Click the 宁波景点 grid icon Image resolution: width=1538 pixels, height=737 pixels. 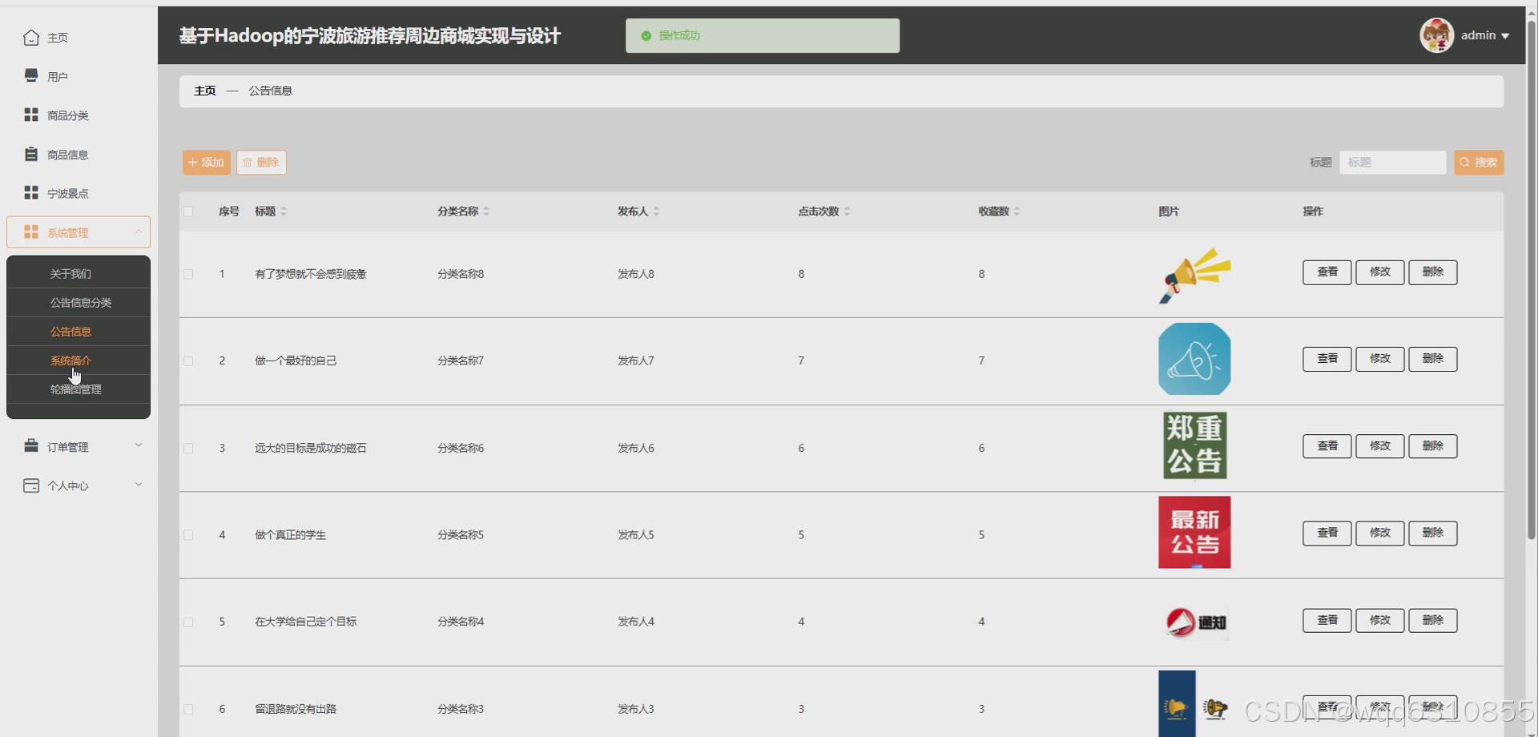pyautogui.click(x=31, y=192)
